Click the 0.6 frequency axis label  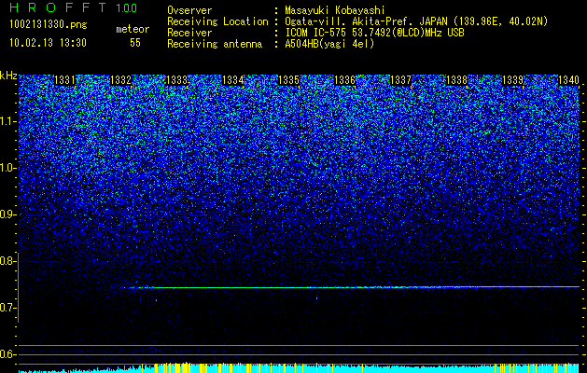click(8, 354)
